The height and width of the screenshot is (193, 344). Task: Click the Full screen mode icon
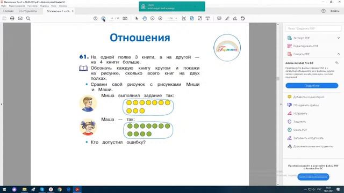point(199,18)
